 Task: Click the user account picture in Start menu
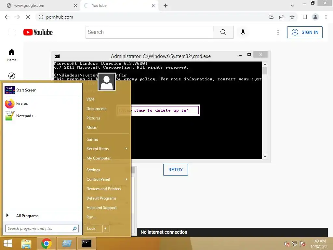[107, 82]
